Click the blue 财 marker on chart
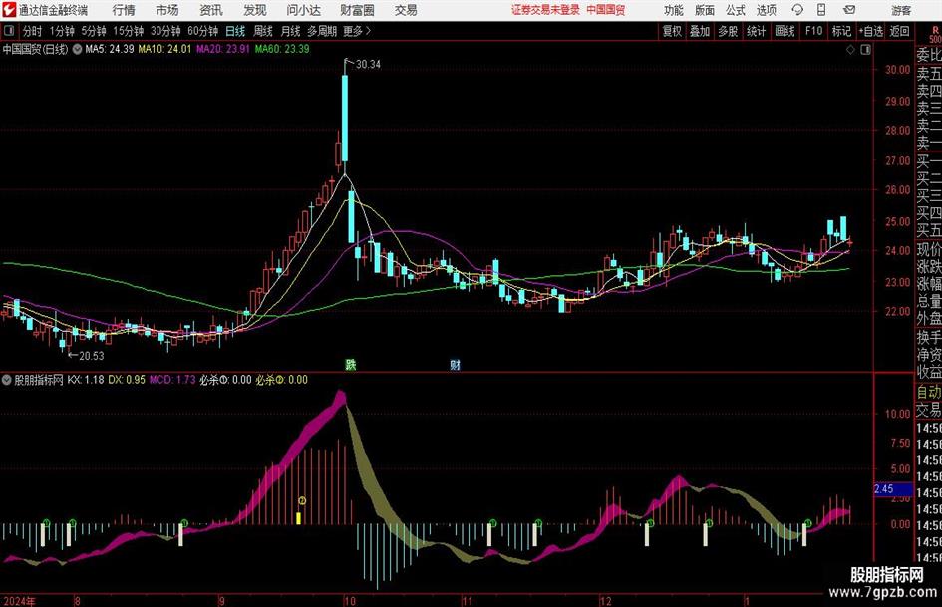Viewport: 942px width, 607px height. point(455,364)
